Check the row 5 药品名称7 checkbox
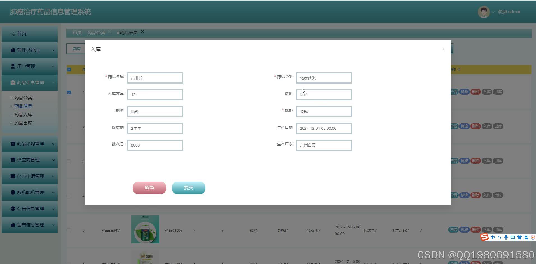Viewport: 536px width, 264px height. pyautogui.click(x=69, y=230)
